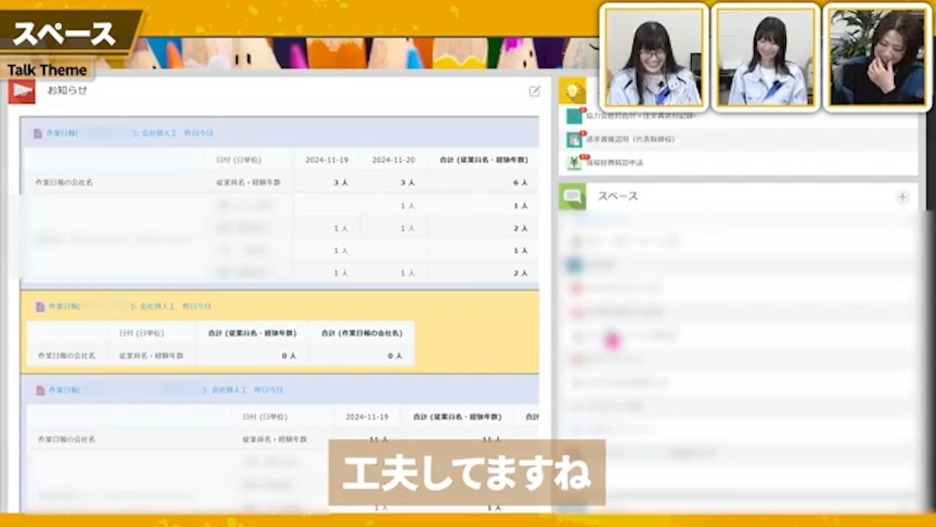Click the 2024-11-19 column header

click(x=328, y=158)
